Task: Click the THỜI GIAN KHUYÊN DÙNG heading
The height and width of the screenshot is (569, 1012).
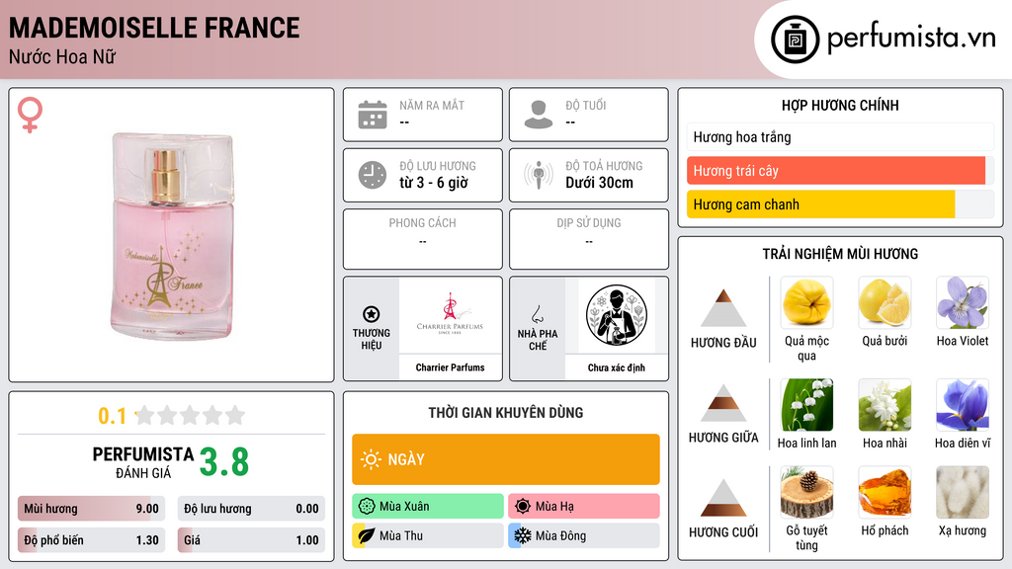Action: tap(506, 412)
